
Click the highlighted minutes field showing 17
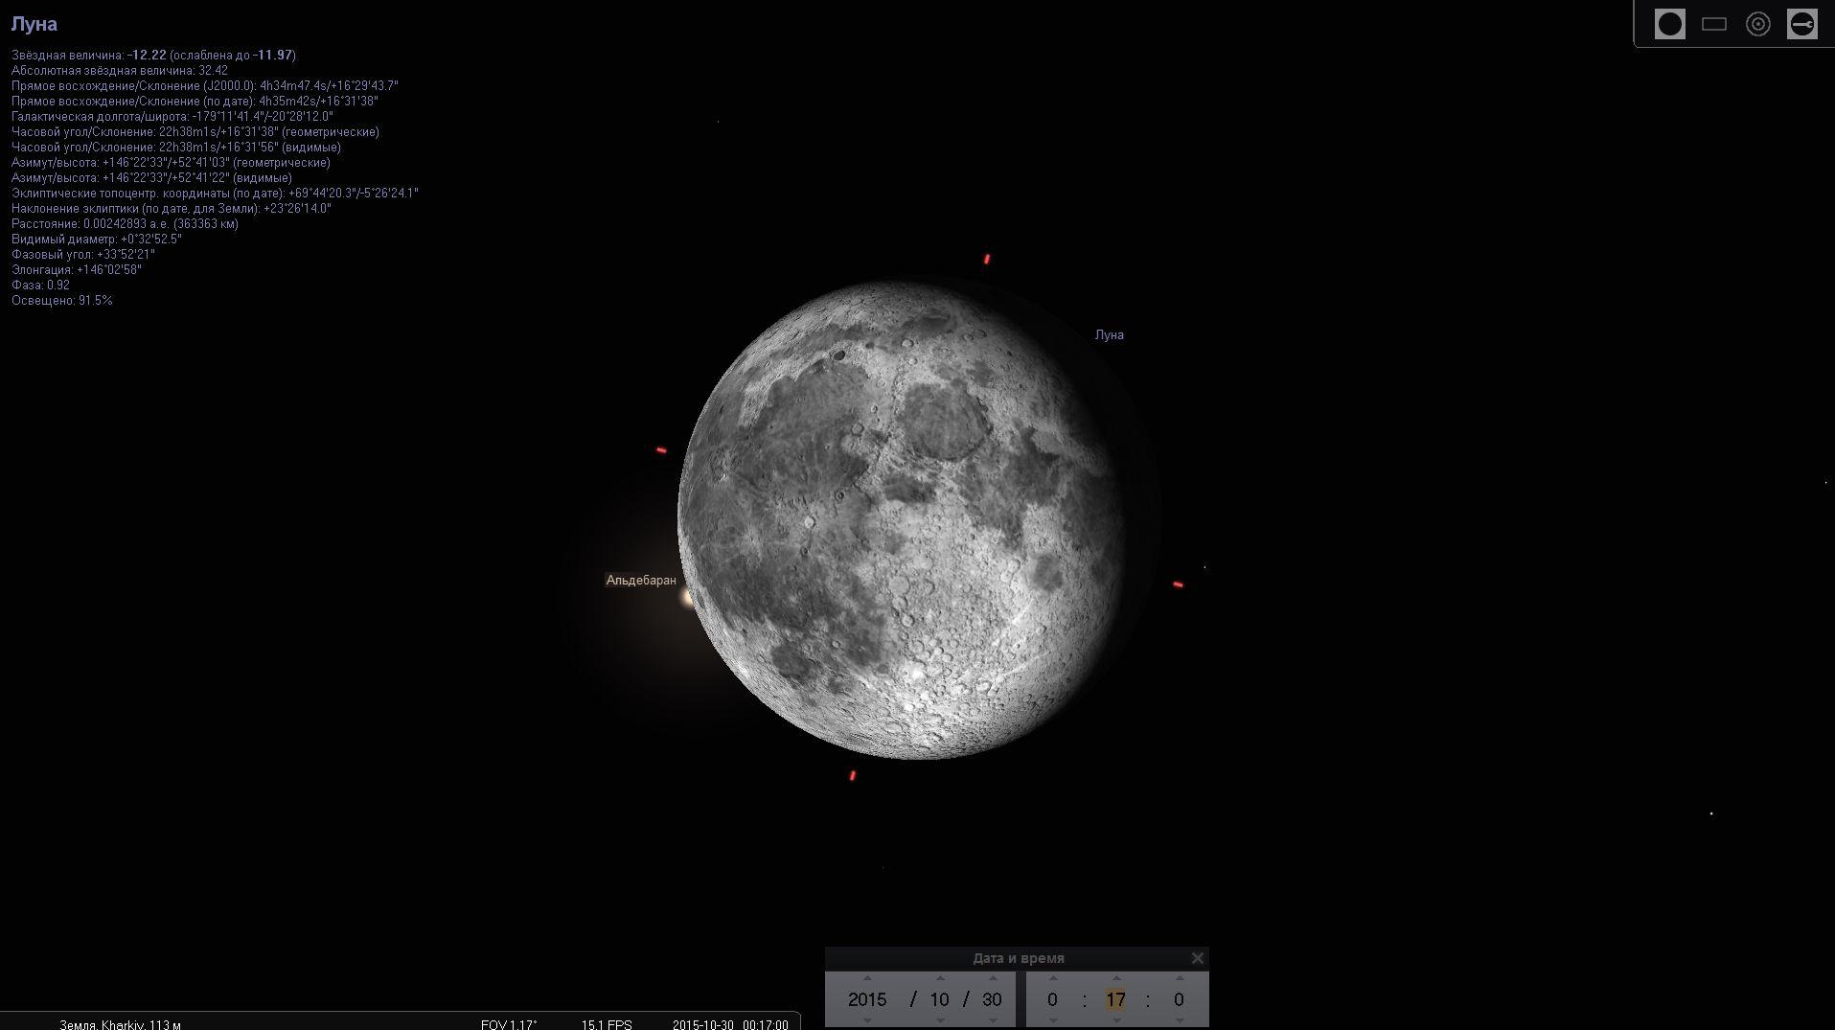(1115, 999)
